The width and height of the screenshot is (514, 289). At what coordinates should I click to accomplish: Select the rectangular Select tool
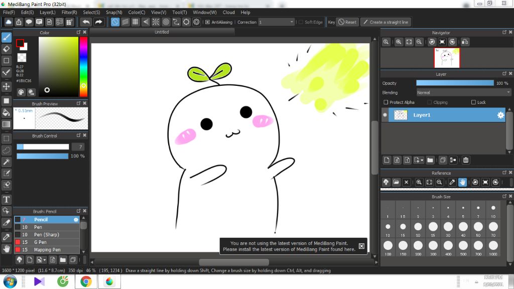pyautogui.click(x=6, y=138)
